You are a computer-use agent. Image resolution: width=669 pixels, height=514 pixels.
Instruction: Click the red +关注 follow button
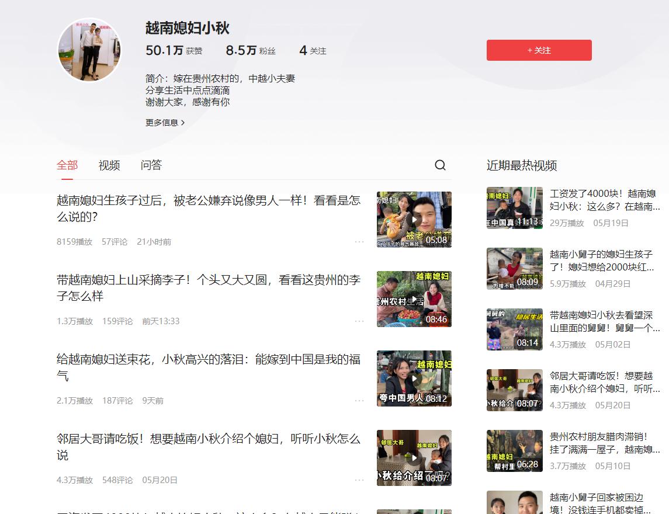pos(539,50)
